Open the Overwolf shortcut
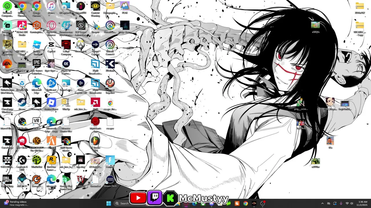371x208 pixels. [x=37, y=104]
